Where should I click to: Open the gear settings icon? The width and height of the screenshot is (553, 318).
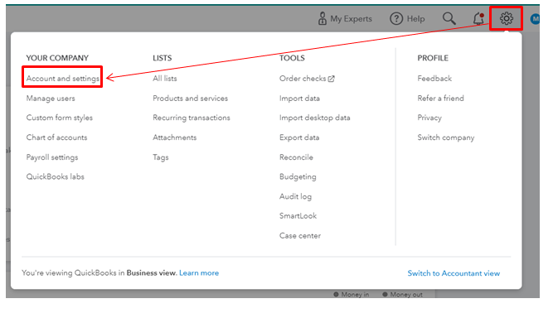coord(506,18)
